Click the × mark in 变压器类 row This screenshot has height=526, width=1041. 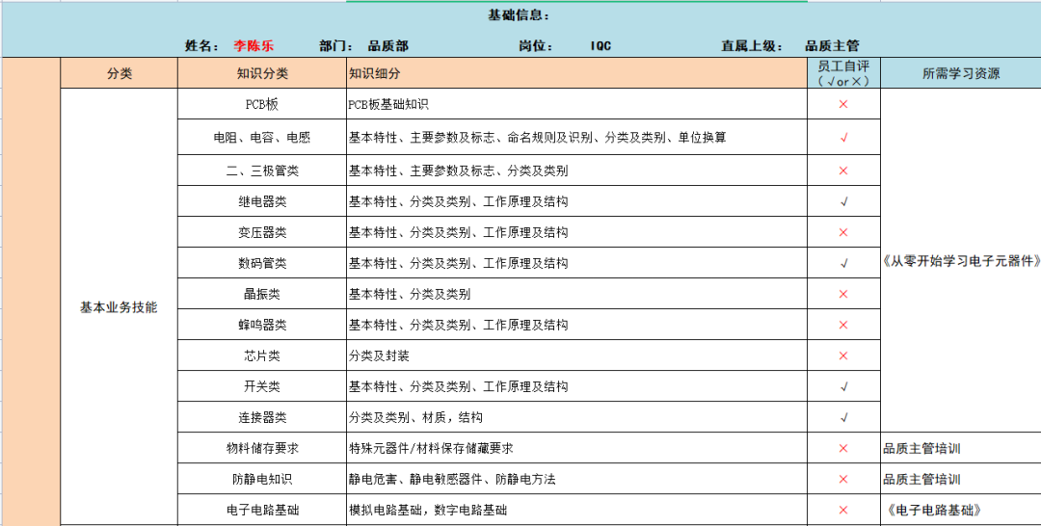coord(843,232)
